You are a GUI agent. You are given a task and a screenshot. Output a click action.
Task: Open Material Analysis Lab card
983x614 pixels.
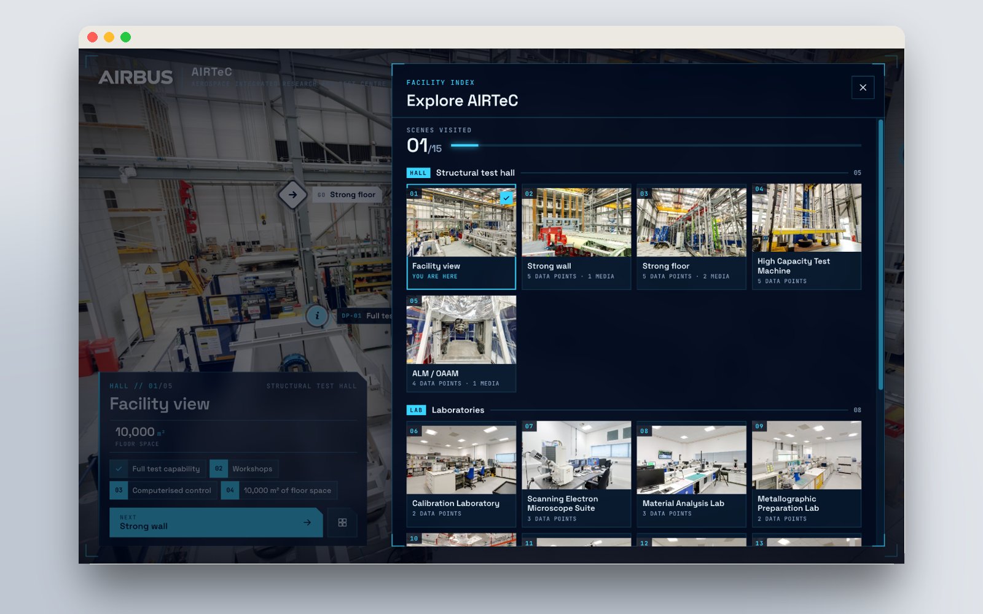[691, 474]
